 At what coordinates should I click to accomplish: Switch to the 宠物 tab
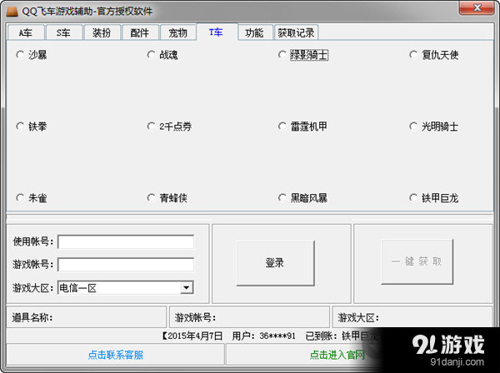(x=178, y=32)
